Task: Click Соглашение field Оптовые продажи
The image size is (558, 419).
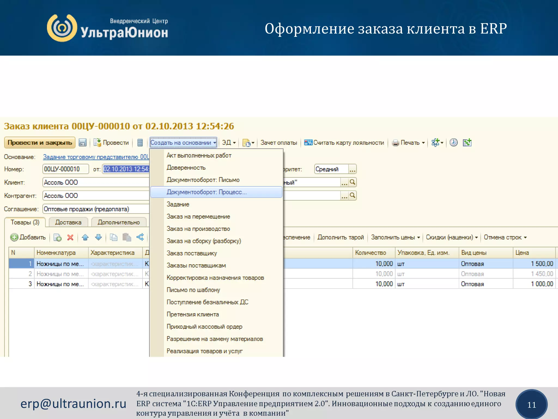Action: pos(96,209)
